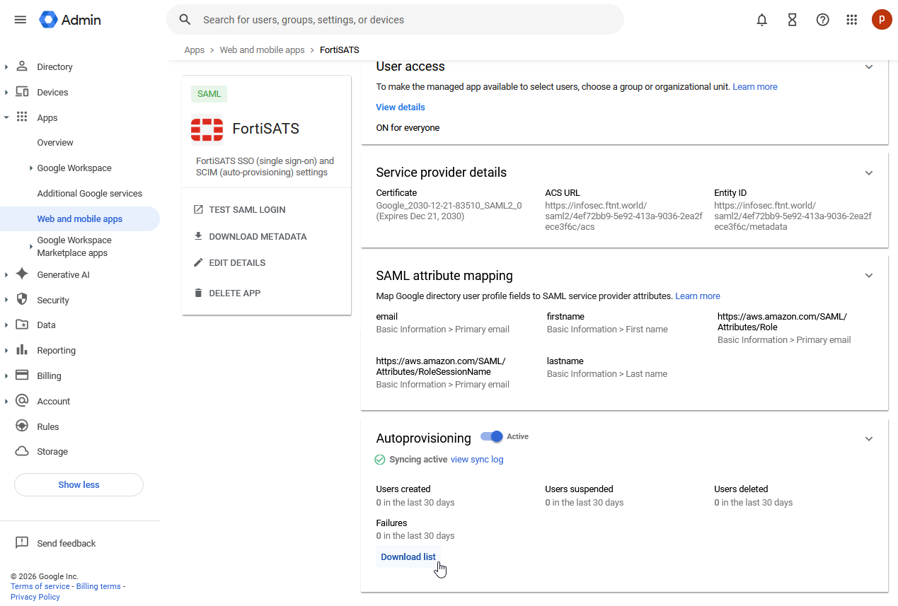
Task: Open Reporting in sidebar
Action: (x=56, y=350)
